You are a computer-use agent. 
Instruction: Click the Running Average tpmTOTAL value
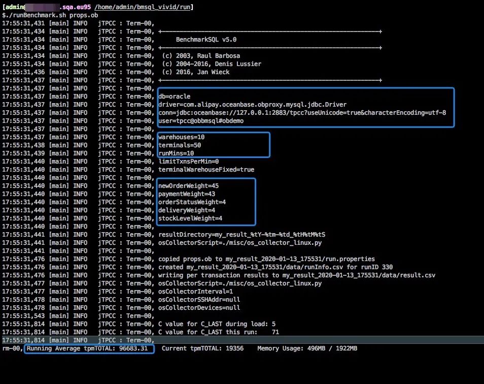pyautogui.click(x=89, y=348)
